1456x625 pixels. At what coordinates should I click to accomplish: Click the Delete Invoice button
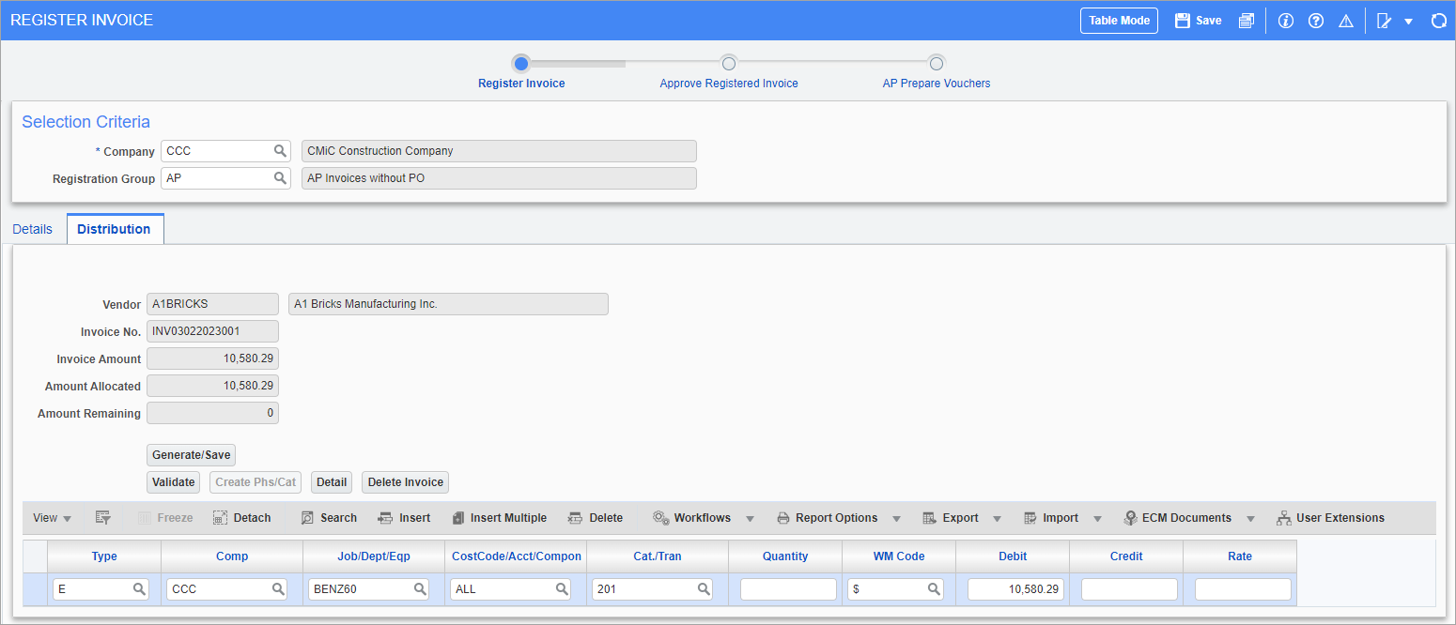(x=404, y=481)
